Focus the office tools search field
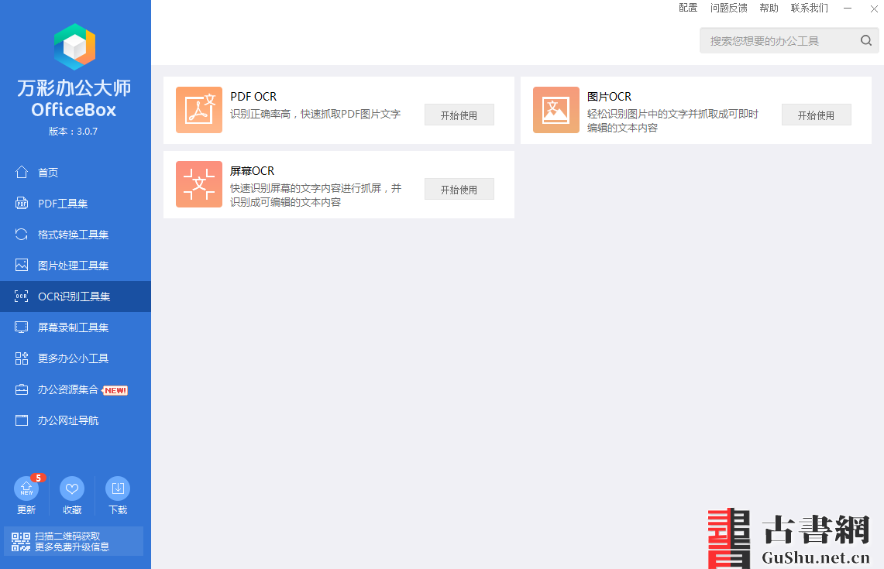The image size is (884, 569). (x=789, y=40)
